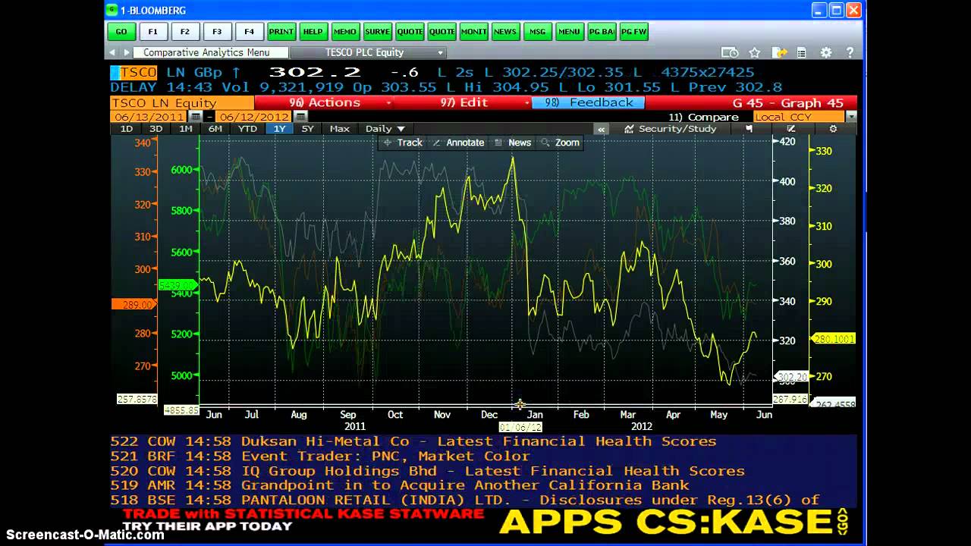Select the 5Y time range tab
971x546 pixels.
tap(307, 129)
